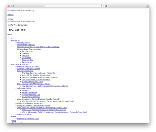The image size is (156, 132).
Task: Open the About Us menu link
Action: [x=16, y=40]
